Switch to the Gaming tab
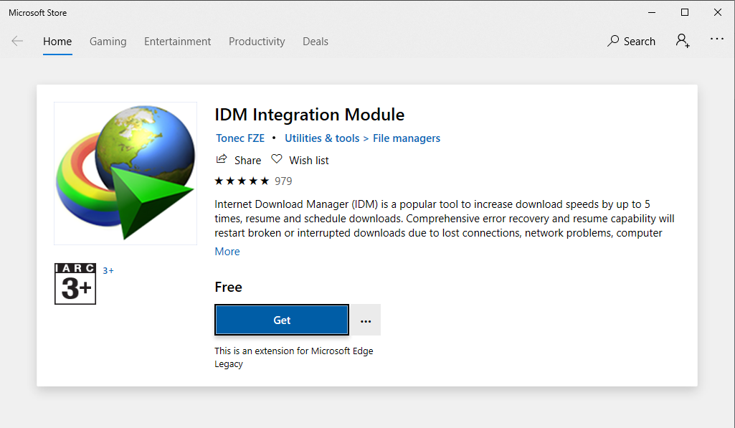Image resolution: width=735 pixels, height=428 pixels. [x=108, y=42]
